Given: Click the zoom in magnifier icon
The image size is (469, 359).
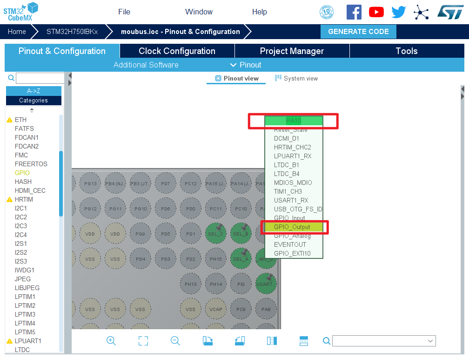Looking at the screenshot, I should 111,341.
